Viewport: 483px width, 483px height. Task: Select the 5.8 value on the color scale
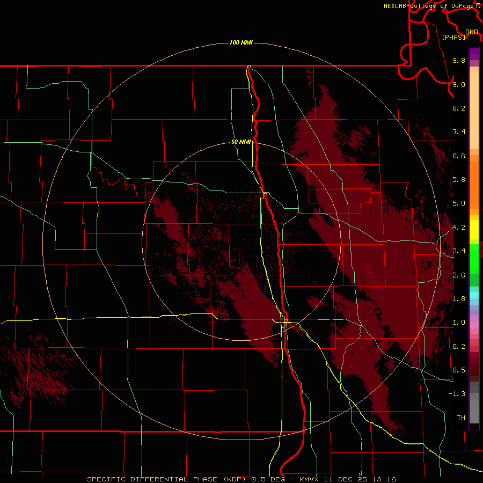click(x=459, y=180)
